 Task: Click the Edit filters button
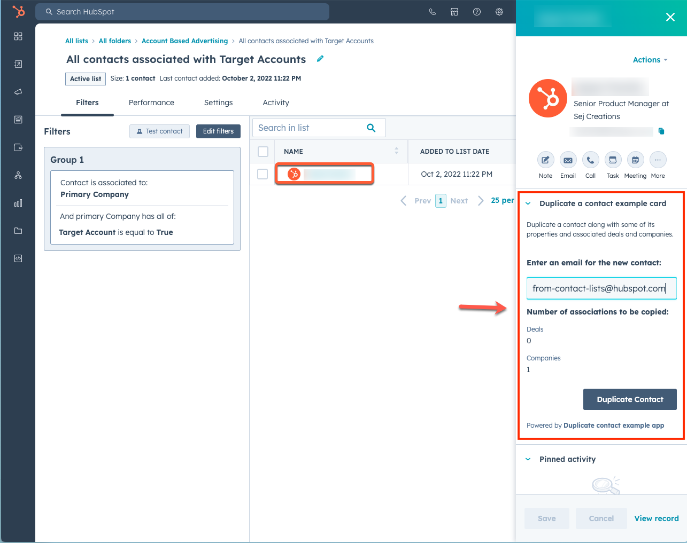pos(218,131)
